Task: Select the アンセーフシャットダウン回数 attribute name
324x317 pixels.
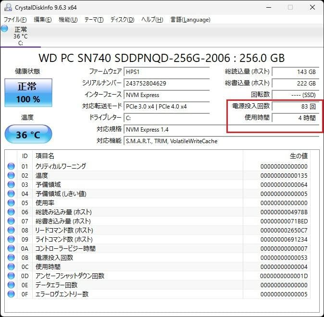Action: tap(70, 276)
